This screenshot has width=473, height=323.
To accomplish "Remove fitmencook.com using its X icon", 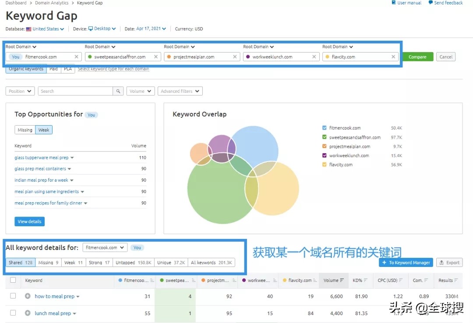I will pos(76,56).
